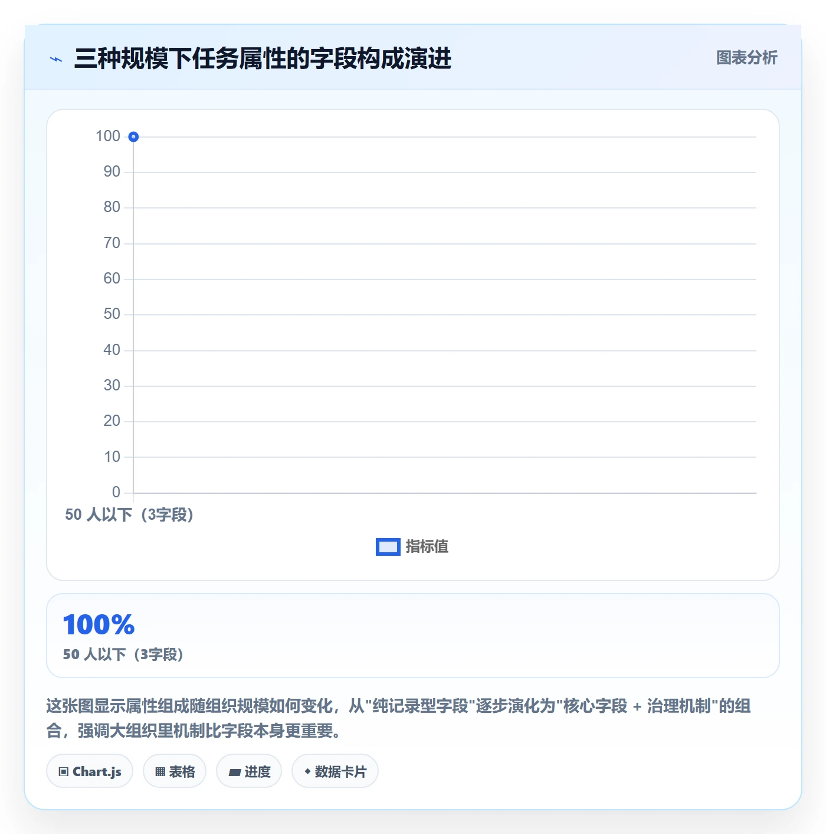Image resolution: width=826 pixels, height=834 pixels.
Task: Click the y-axis label 0
Action: [116, 493]
